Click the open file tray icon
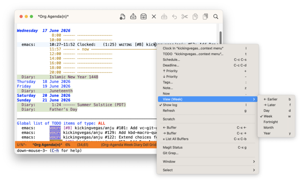 133,16
